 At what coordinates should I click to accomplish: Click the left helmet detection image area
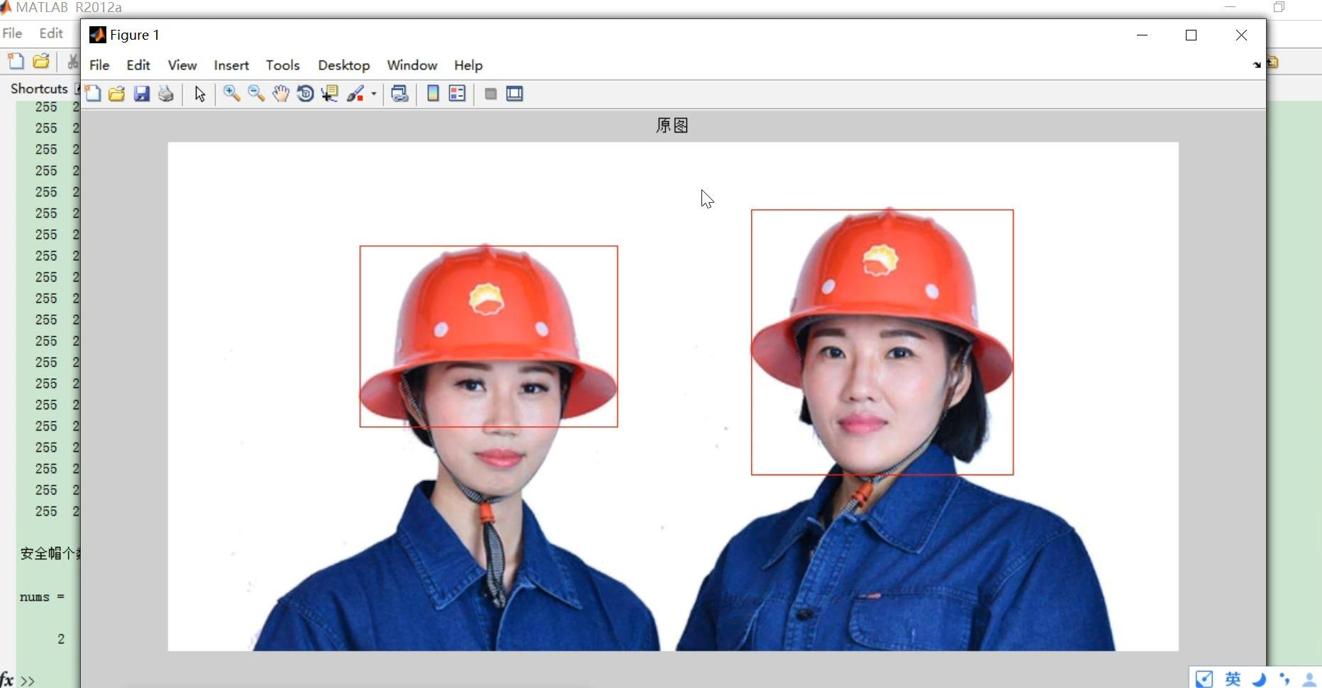[x=489, y=336]
